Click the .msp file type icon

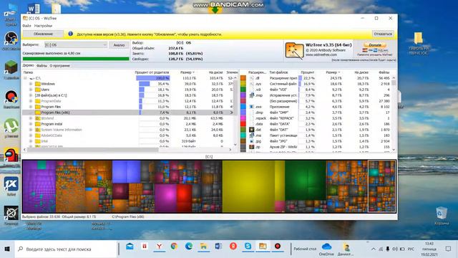point(252,95)
